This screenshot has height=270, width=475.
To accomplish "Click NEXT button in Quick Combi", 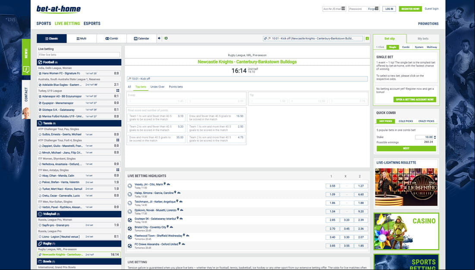I will 406,148.
